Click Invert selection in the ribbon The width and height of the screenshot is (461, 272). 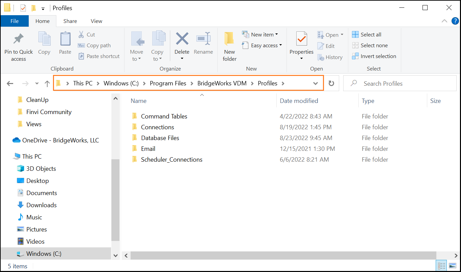point(374,56)
